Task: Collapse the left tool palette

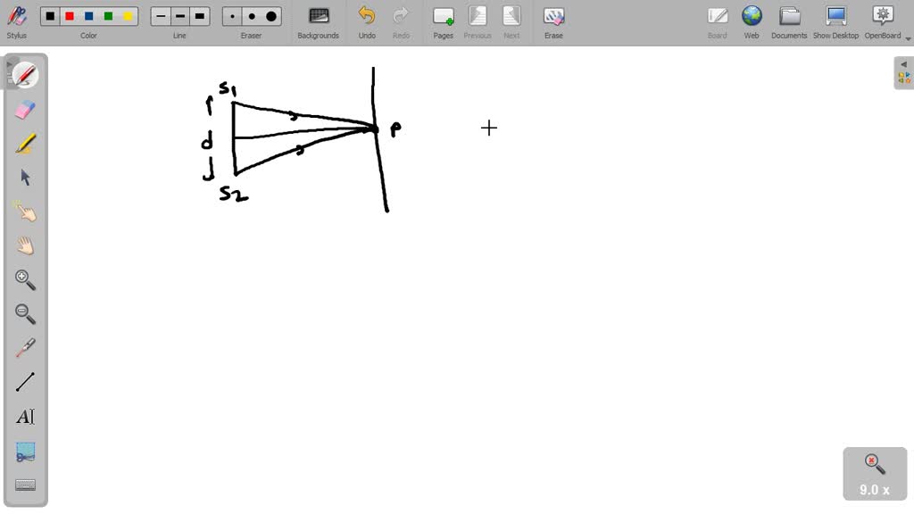Action: click(x=11, y=64)
